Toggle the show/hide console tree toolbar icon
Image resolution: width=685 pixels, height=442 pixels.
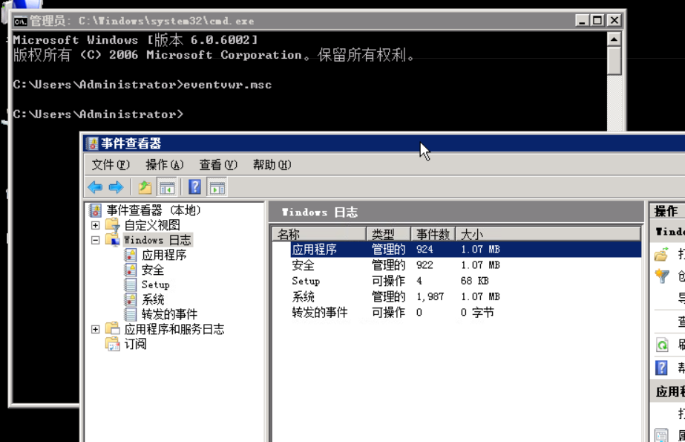click(167, 187)
